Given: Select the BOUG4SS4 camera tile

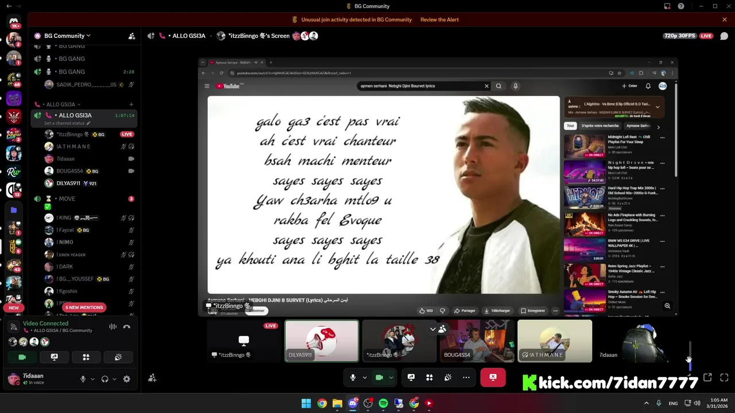Looking at the screenshot, I should (x=477, y=341).
